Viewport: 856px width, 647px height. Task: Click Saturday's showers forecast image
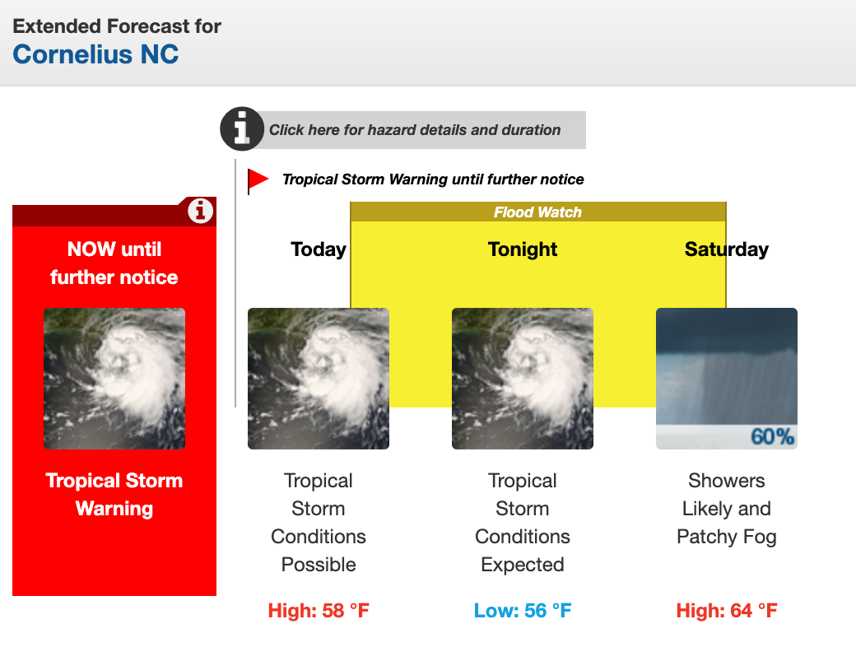point(727,370)
